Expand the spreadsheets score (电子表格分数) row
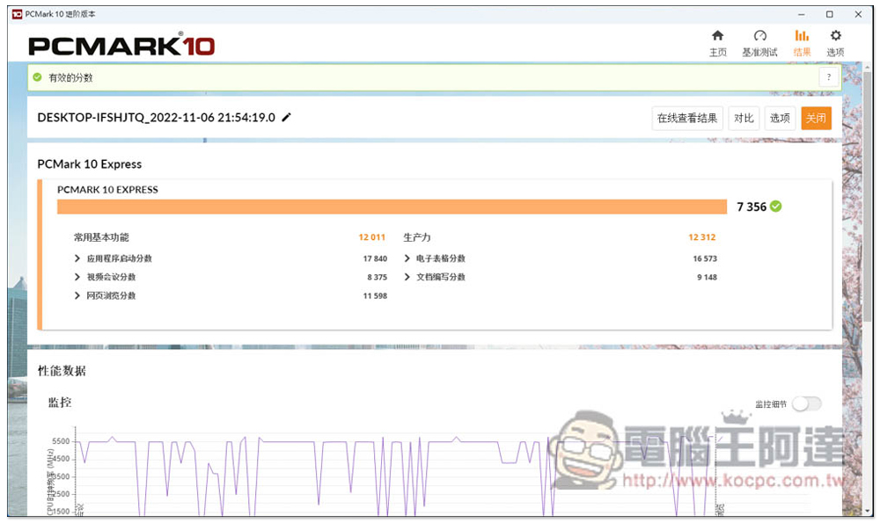This screenshot has height=523, width=880. coord(407,258)
